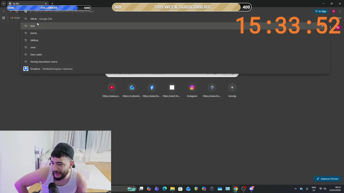Select the 'botrix' history suggestion

[x=175, y=33]
